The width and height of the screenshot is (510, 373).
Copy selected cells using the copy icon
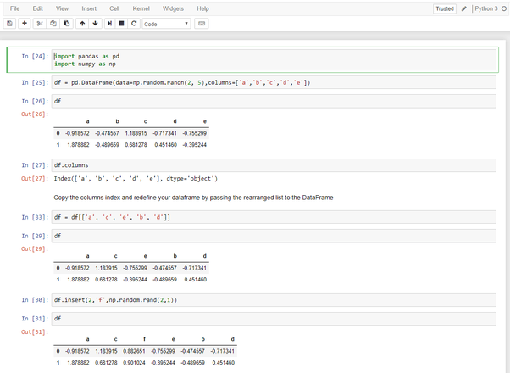pos(53,24)
